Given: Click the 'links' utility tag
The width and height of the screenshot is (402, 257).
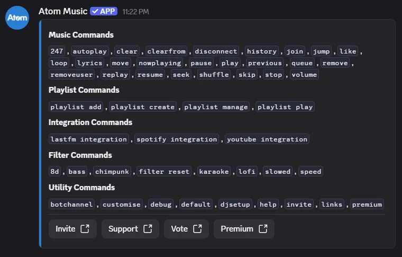Looking at the screenshot, I should [332, 205].
